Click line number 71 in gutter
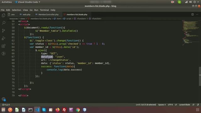Screen dimensions: 201x113 [x=13, y=70]
